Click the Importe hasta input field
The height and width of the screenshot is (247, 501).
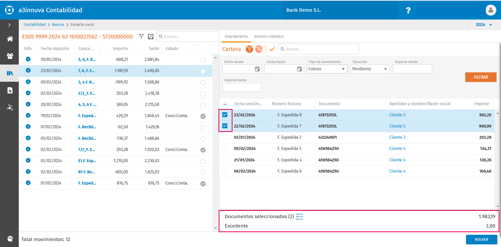pos(242,87)
